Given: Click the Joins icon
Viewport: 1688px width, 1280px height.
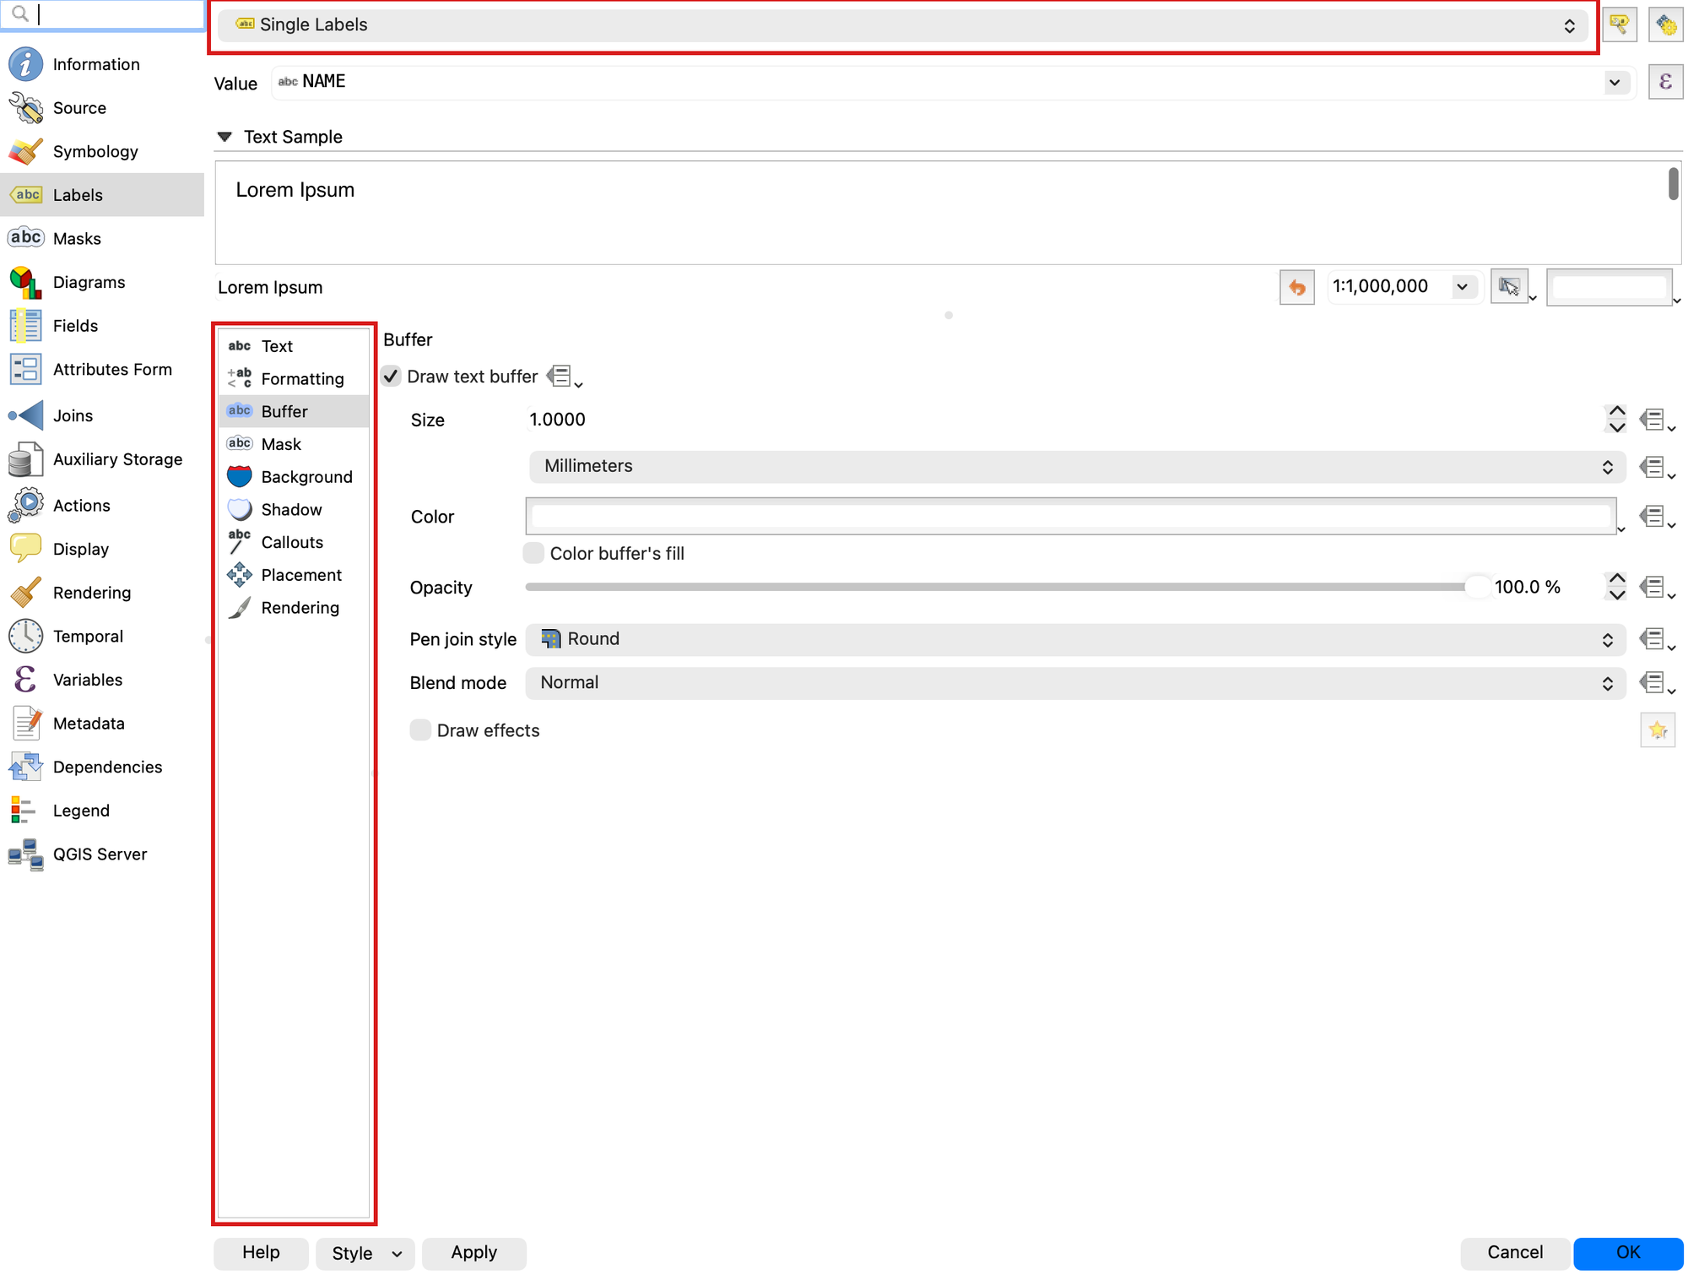Looking at the screenshot, I should [x=25, y=415].
